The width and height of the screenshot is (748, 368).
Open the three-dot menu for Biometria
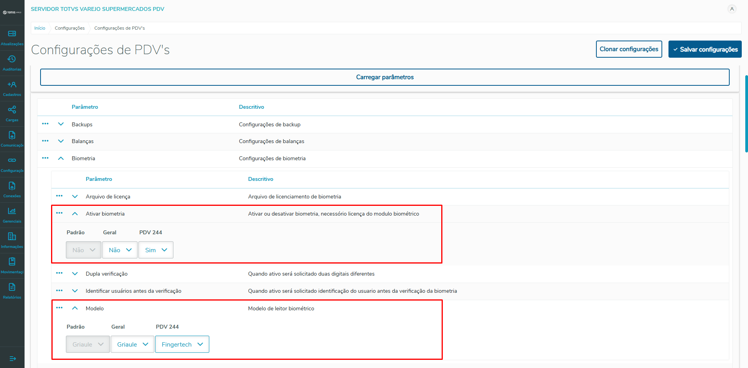[x=45, y=158]
